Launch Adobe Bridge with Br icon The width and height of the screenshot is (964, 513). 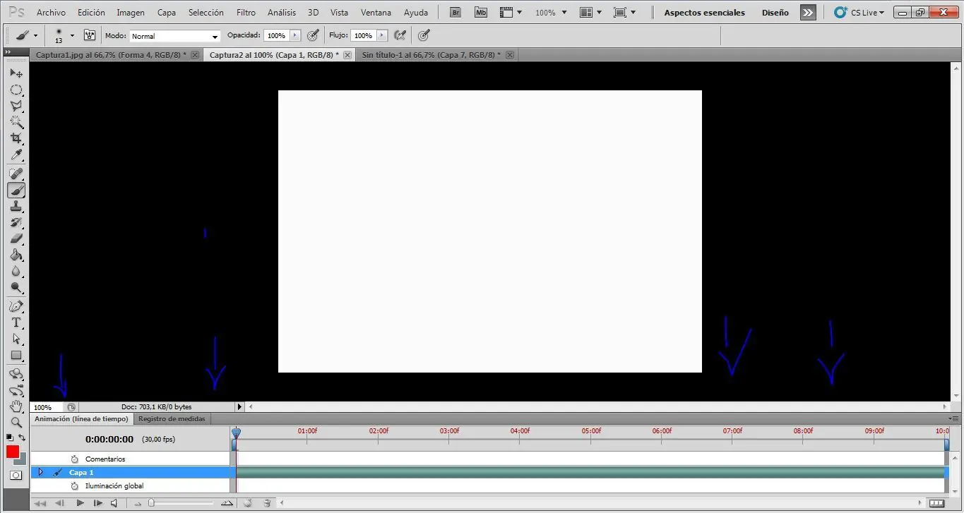(456, 12)
